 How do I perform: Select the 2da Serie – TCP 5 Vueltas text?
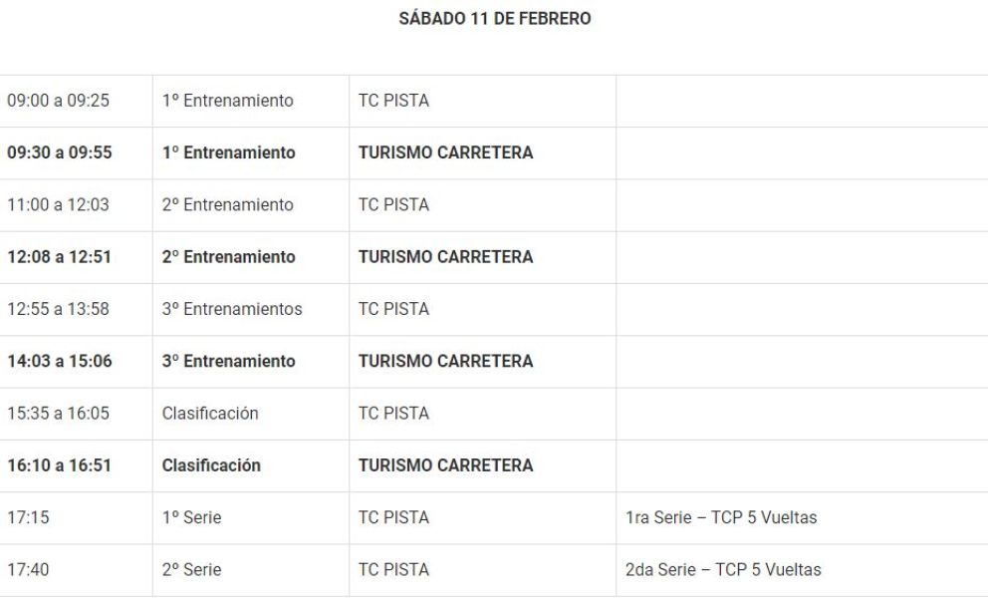tap(724, 569)
